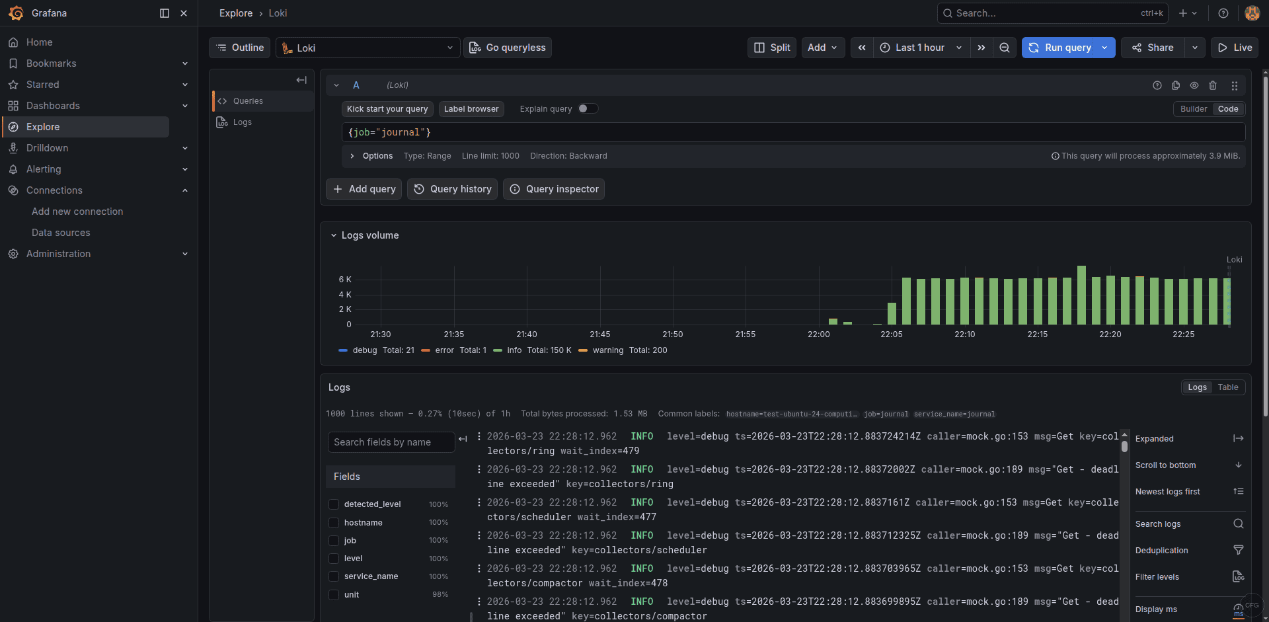Enable the Explain query toggle
Screen dimensions: 1269x622
[x=587, y=108]
